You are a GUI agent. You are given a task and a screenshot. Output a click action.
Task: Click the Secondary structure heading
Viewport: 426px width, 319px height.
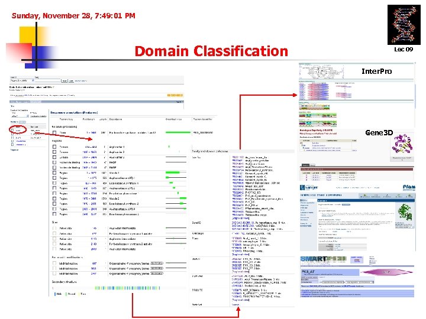[64, 282]
